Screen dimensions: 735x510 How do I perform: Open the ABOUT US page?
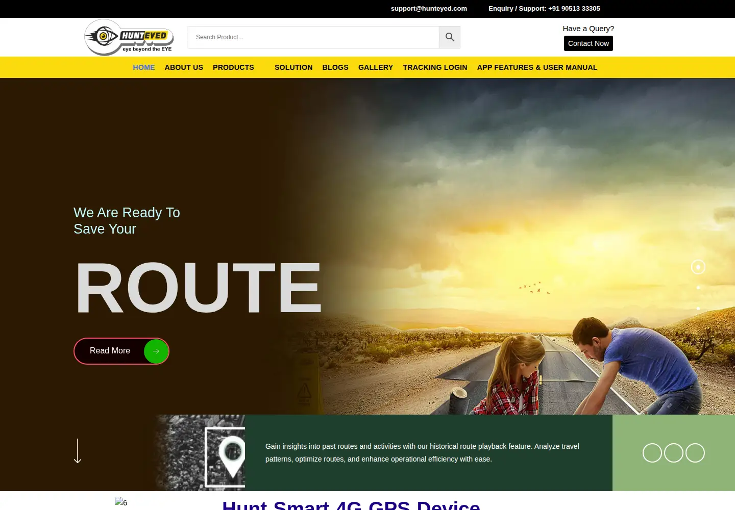[x=184, y=67]
